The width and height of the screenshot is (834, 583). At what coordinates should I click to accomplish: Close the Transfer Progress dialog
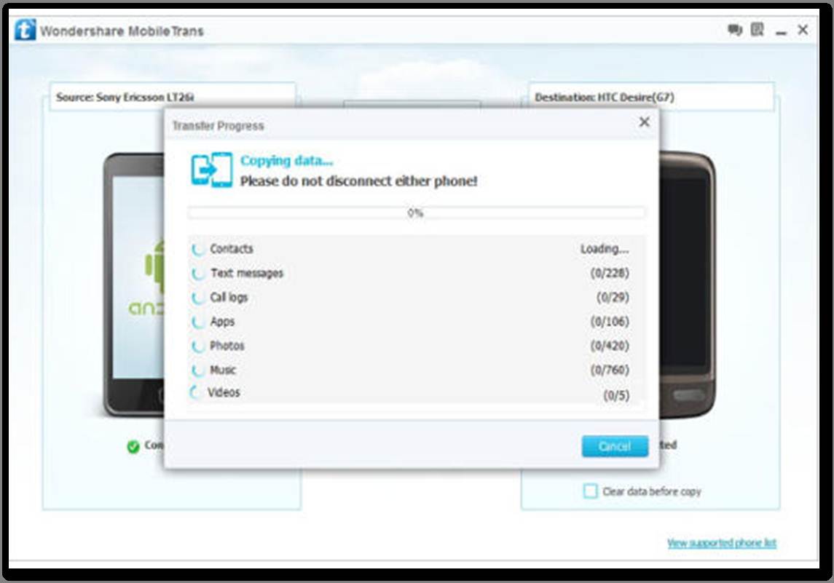point(644,122)
